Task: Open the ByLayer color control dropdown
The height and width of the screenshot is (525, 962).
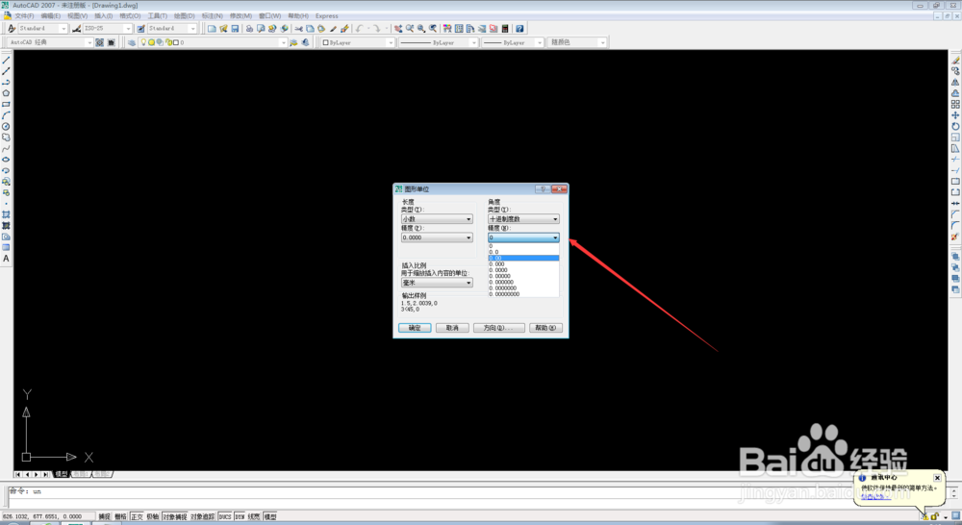Action: [358, 42]
